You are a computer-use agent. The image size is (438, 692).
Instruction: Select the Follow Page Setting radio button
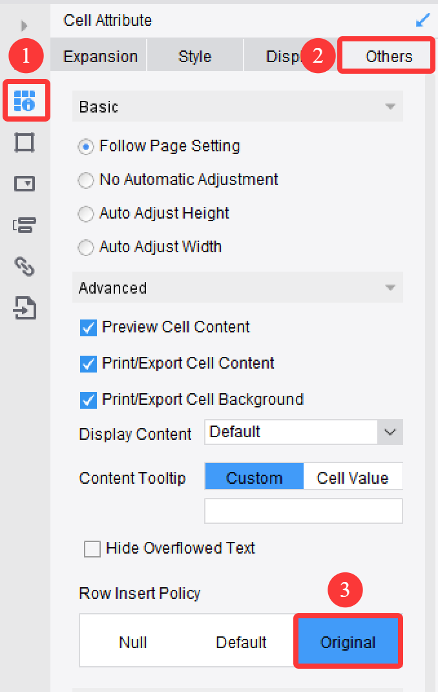coord(85,147)
